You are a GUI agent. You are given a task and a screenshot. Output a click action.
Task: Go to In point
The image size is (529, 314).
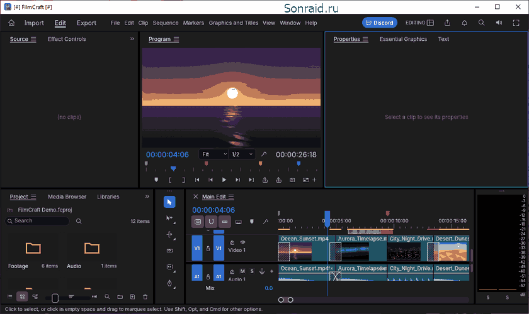tap(197, 180)
